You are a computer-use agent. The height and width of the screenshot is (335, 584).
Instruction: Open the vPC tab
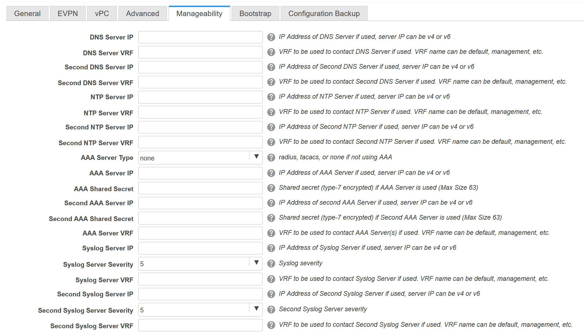pyautogui.click(x=102, y=14)
